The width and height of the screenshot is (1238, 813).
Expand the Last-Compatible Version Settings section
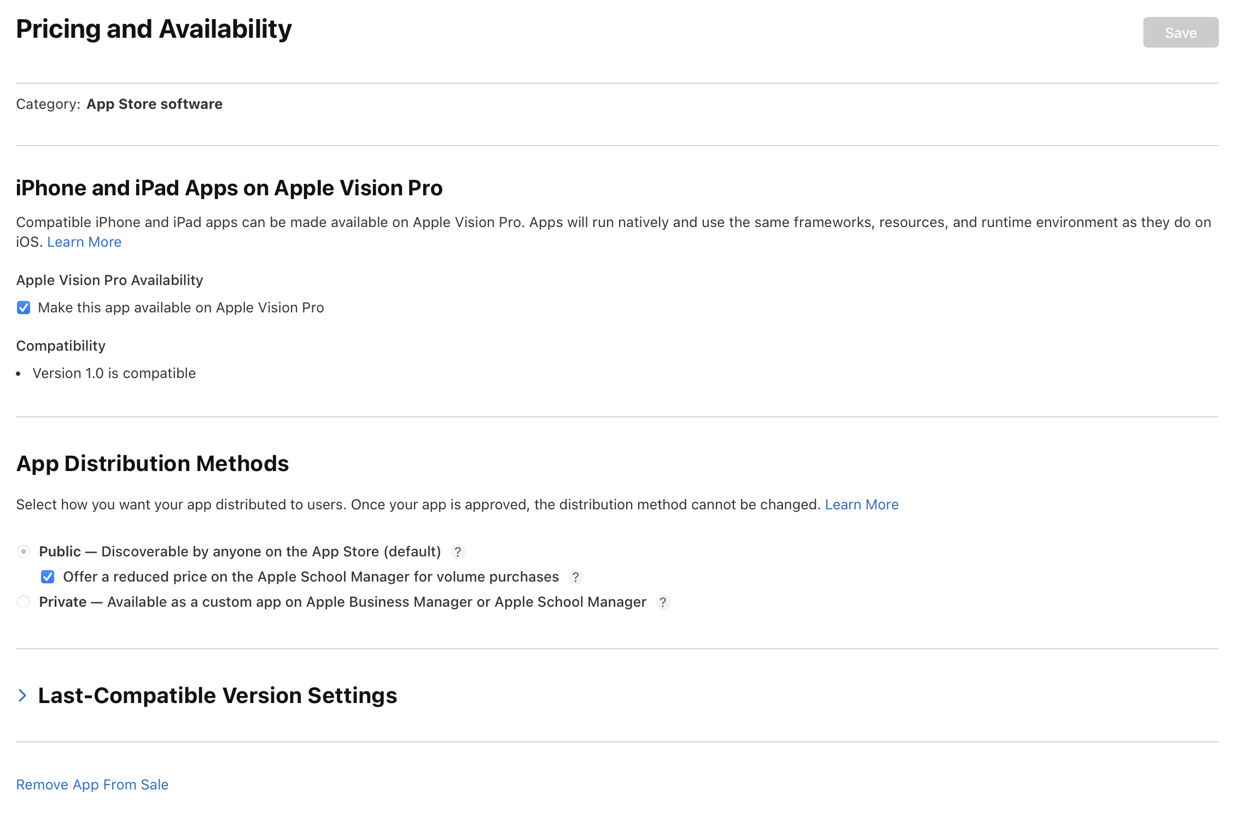pyautogui.click(x=217, y=695)
